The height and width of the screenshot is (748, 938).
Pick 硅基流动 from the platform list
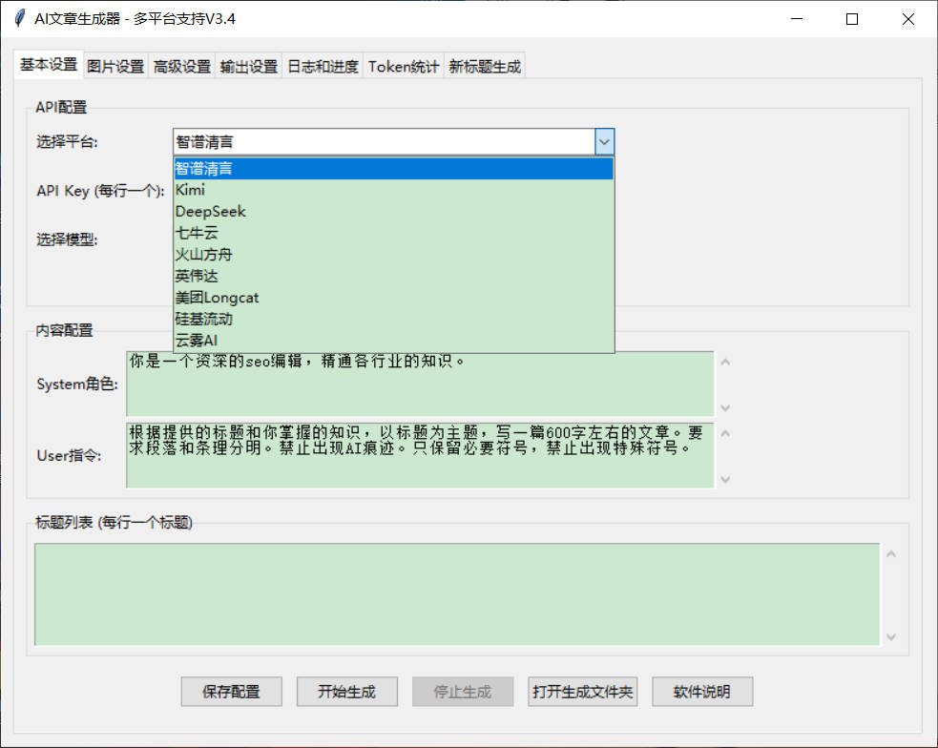point(394,320)
